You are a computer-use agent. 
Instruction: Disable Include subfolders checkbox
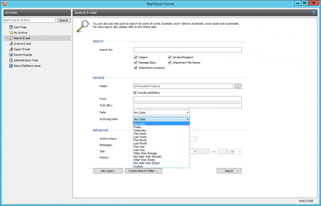[x=135, y=92]
